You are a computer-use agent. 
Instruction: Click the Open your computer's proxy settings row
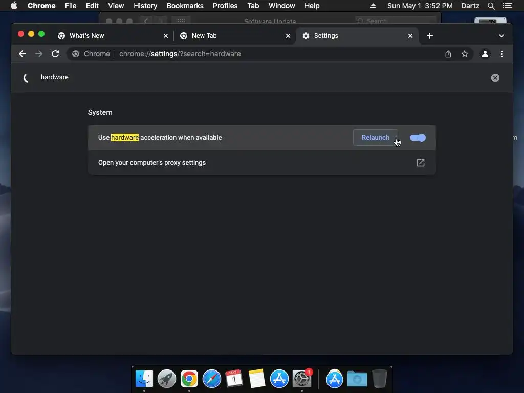261,163
